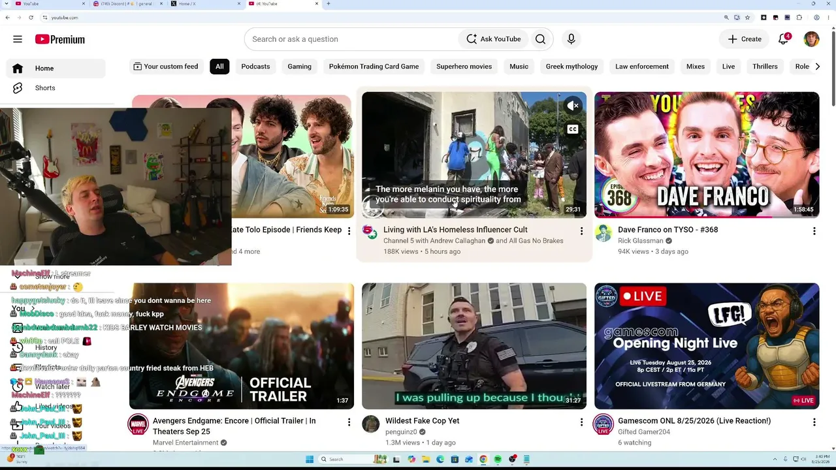This screenshot has height=470, width=836.
Task: Switch to the Discord browser tab
Action: (x=127, y=4)
